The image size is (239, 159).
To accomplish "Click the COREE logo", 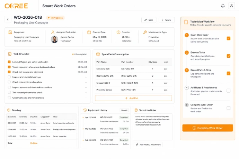I will point(16,6).
